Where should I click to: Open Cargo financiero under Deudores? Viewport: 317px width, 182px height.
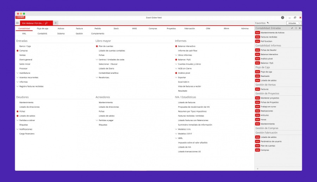point(27,134)
